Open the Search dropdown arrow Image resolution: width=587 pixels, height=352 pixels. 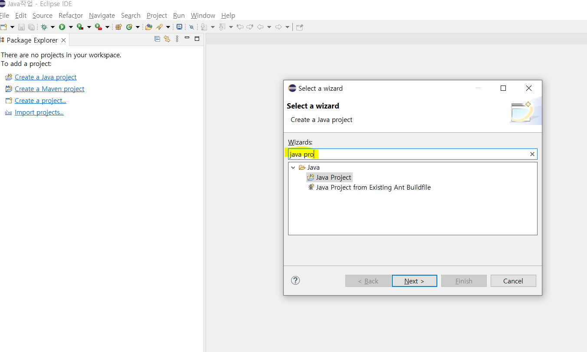pos(168,27)
